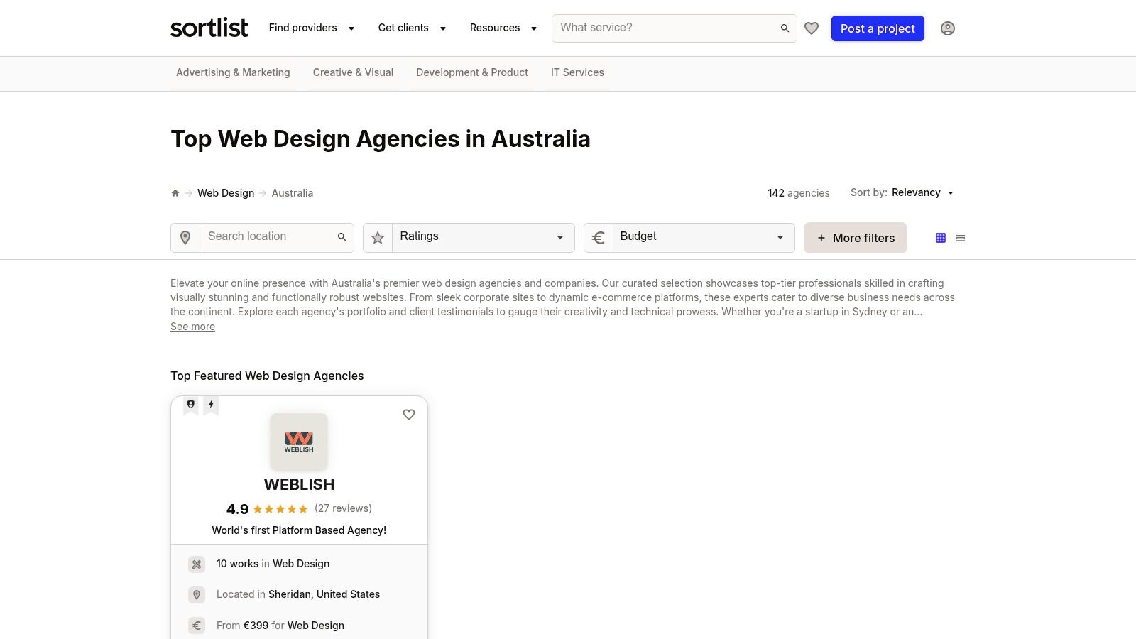The width and height of the screenshot is (1136, 639).
Task: Open the Sort by Relevancy dropdown
Action: (x=922, y=193)
